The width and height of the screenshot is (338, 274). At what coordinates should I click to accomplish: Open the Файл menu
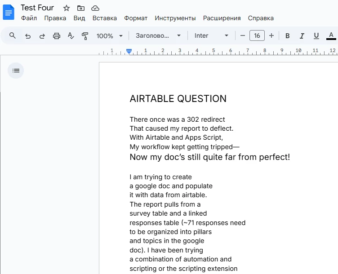click(29, 18)
